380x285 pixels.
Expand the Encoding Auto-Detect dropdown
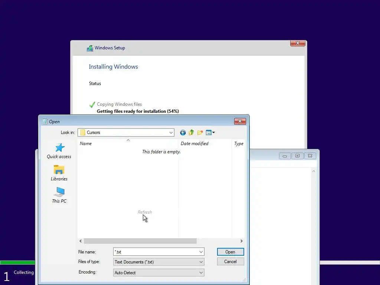[201, 273]
